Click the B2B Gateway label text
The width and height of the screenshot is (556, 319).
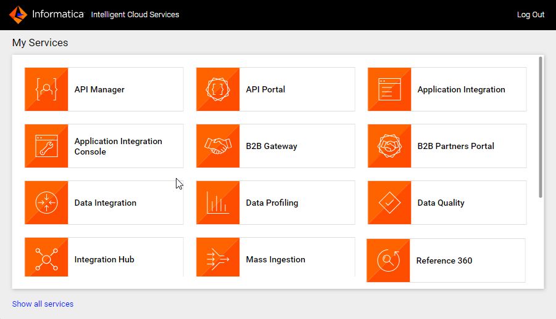tap(272, 146)
